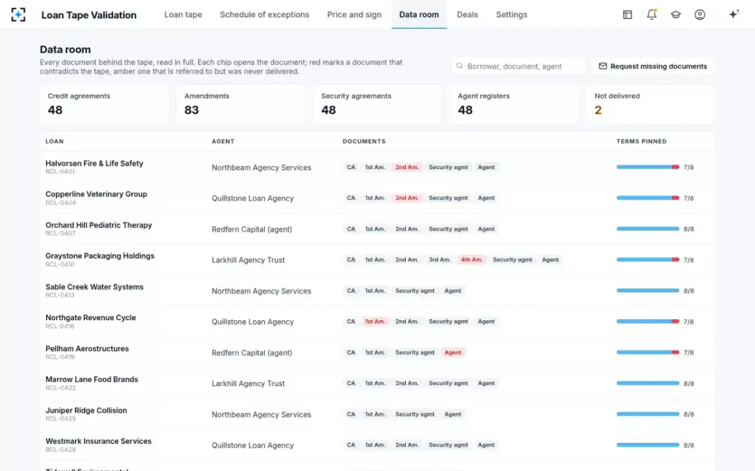
Task: Click the DOCUMENTS column header
Action: 364,141
